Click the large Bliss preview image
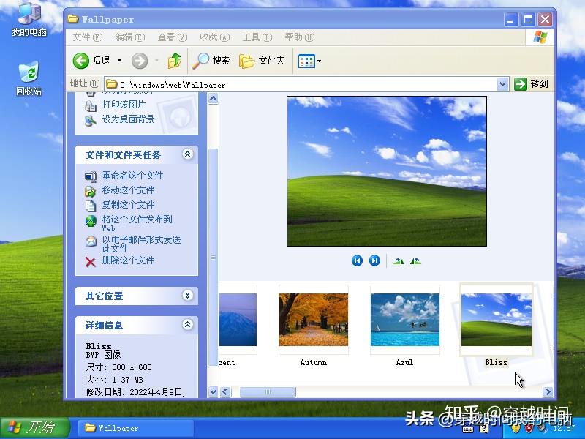Viewport: 585px width, 439px height. (387, 171)
